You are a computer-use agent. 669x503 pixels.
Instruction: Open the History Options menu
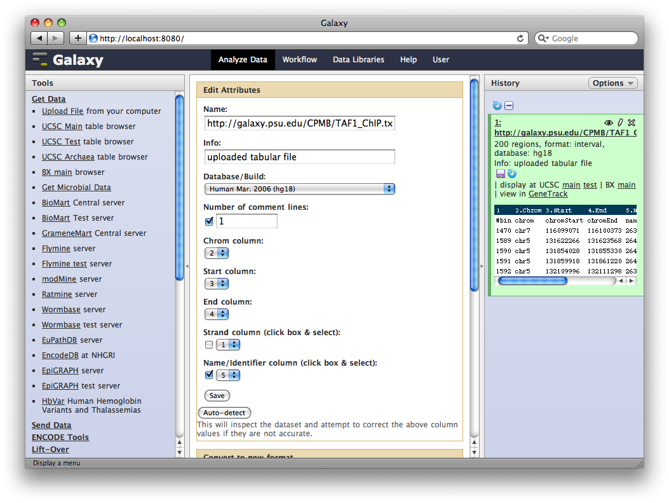pyautogui.click(x=612, y=83)
